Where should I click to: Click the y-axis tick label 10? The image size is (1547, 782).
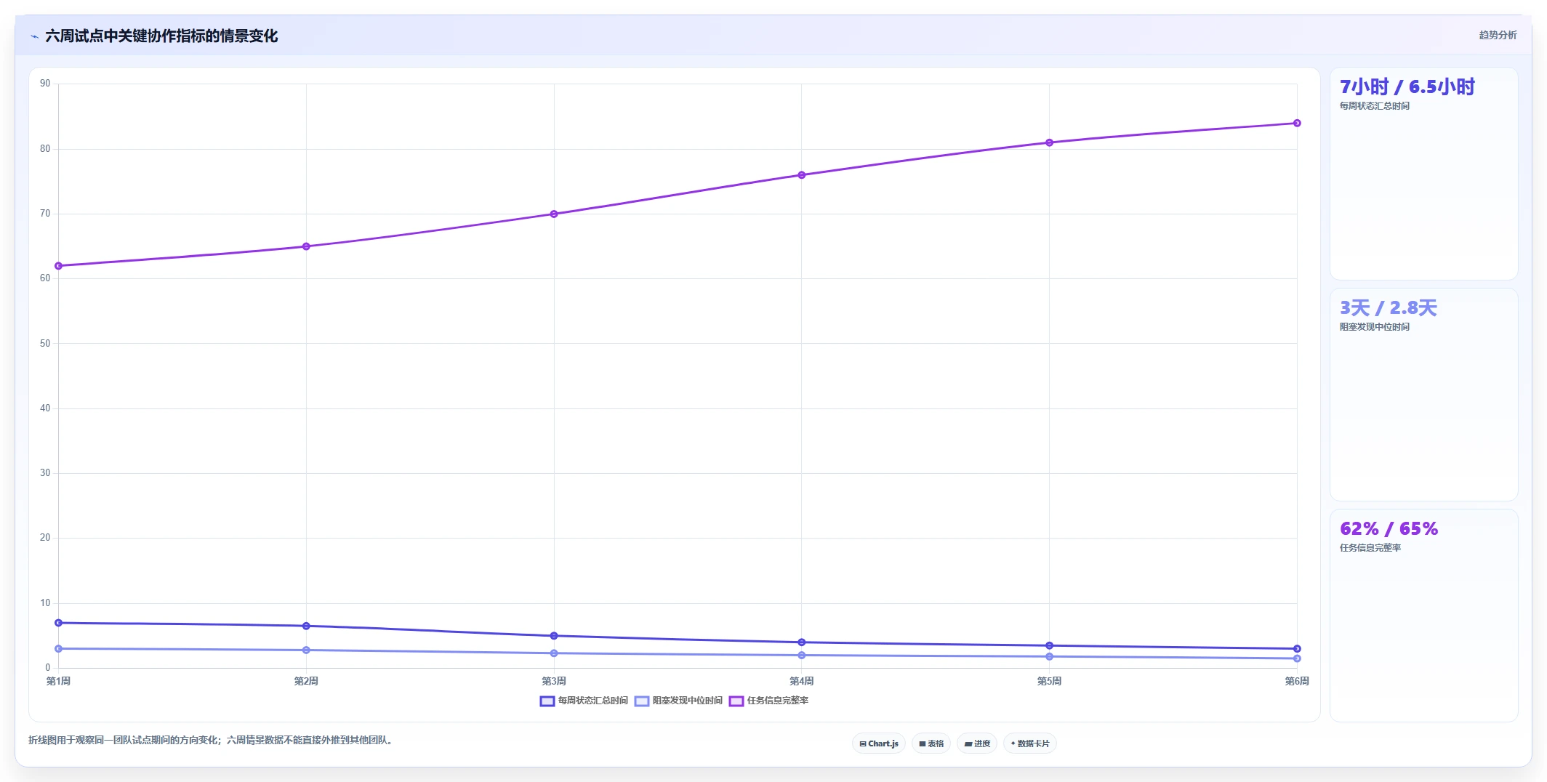tap(45, 603)
